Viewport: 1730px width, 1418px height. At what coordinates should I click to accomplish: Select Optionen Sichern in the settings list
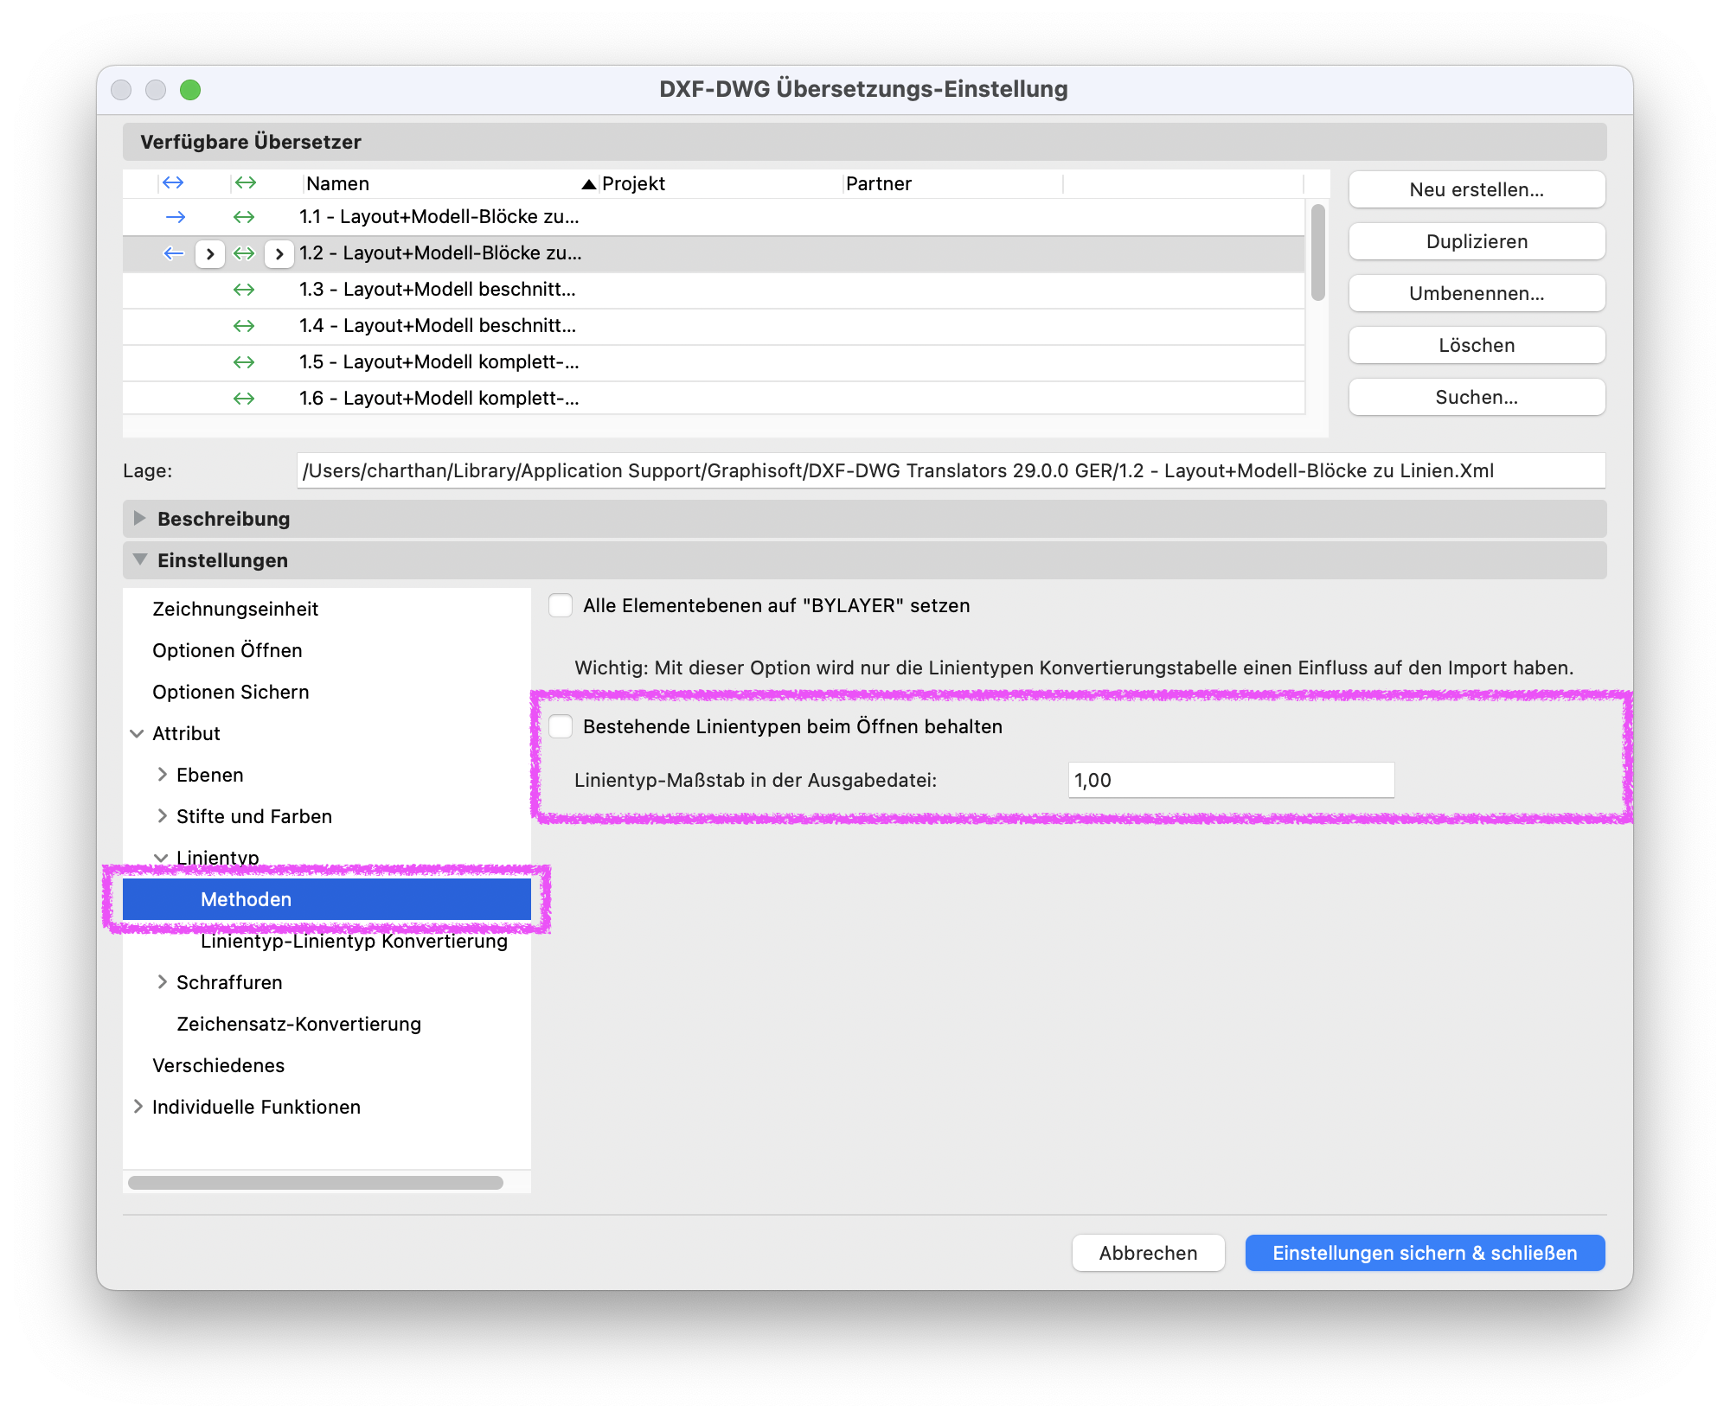click(230, 692)
